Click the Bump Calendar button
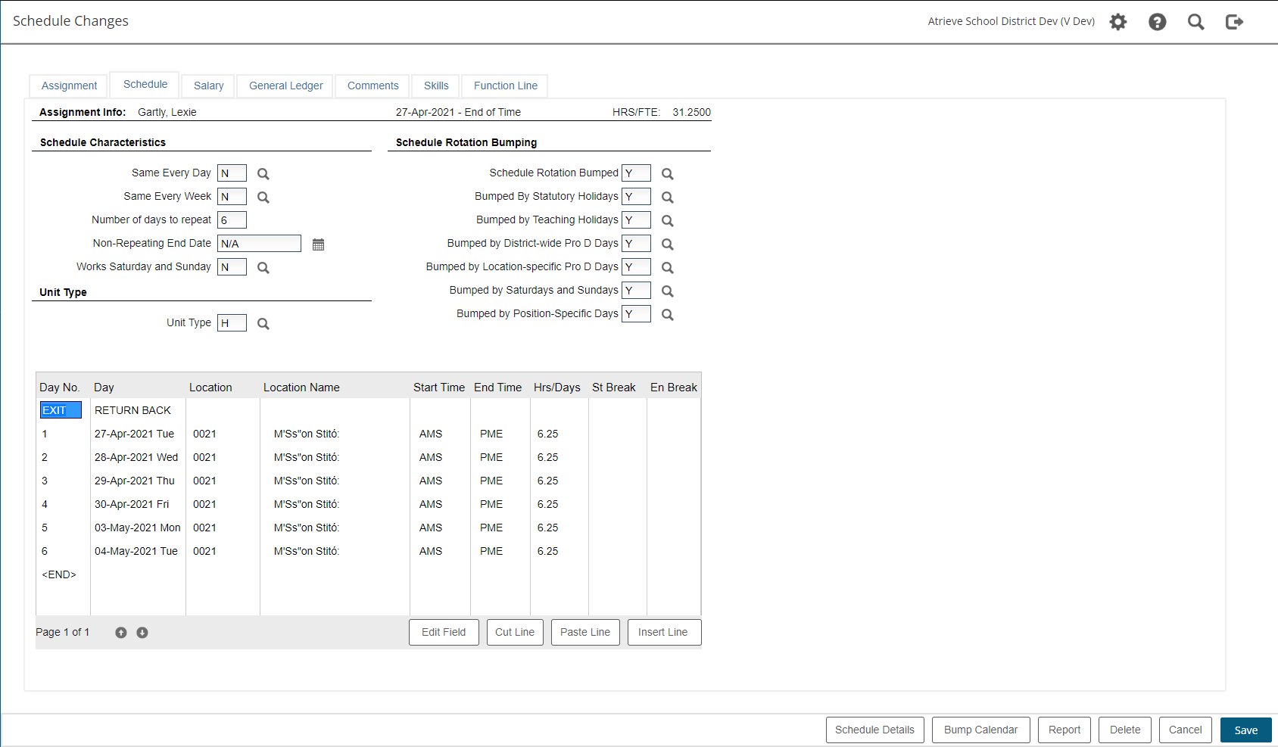 980,730
